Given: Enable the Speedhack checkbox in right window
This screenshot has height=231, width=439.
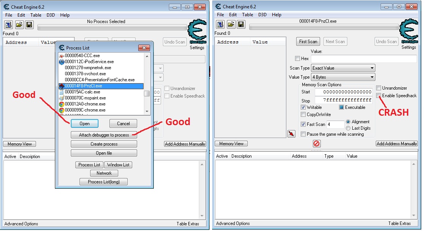Looking at the screenshot, I should coord(379,96).
